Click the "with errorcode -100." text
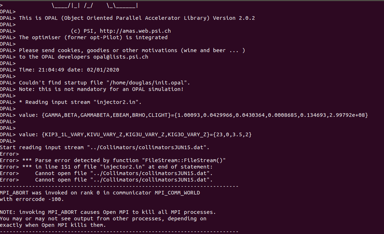The height and width of the screenshot is (234, 384). tap(32, 199)
